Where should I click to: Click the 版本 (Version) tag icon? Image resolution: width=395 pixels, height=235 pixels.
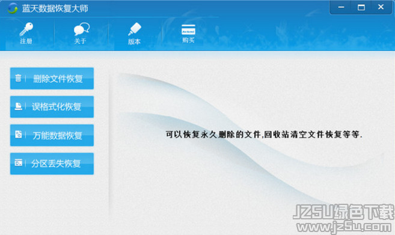click(135, 29)
